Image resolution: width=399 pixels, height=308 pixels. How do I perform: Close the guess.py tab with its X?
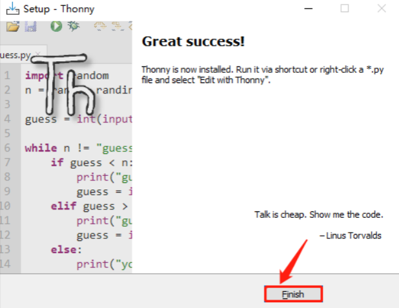(x=38, y=55)
